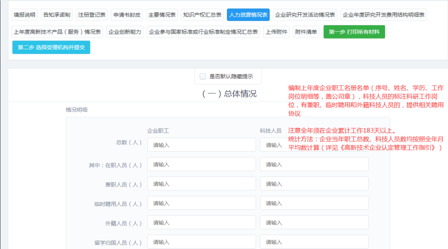Click the 情况明细 label

pyautogui.click(x=77, y=110)
